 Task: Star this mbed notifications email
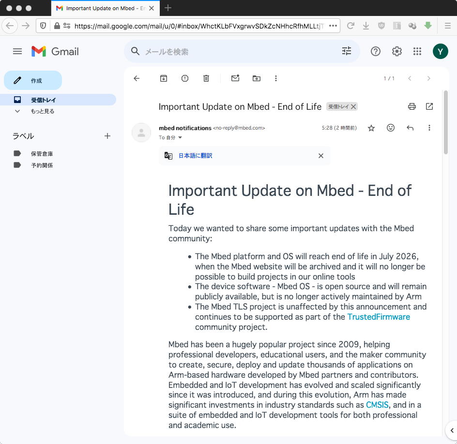(x=371, y=128)
